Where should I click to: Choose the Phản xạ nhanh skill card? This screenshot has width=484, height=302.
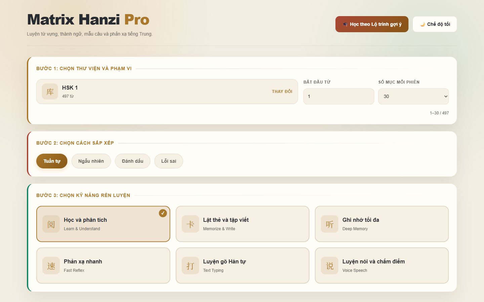[103, 265]
